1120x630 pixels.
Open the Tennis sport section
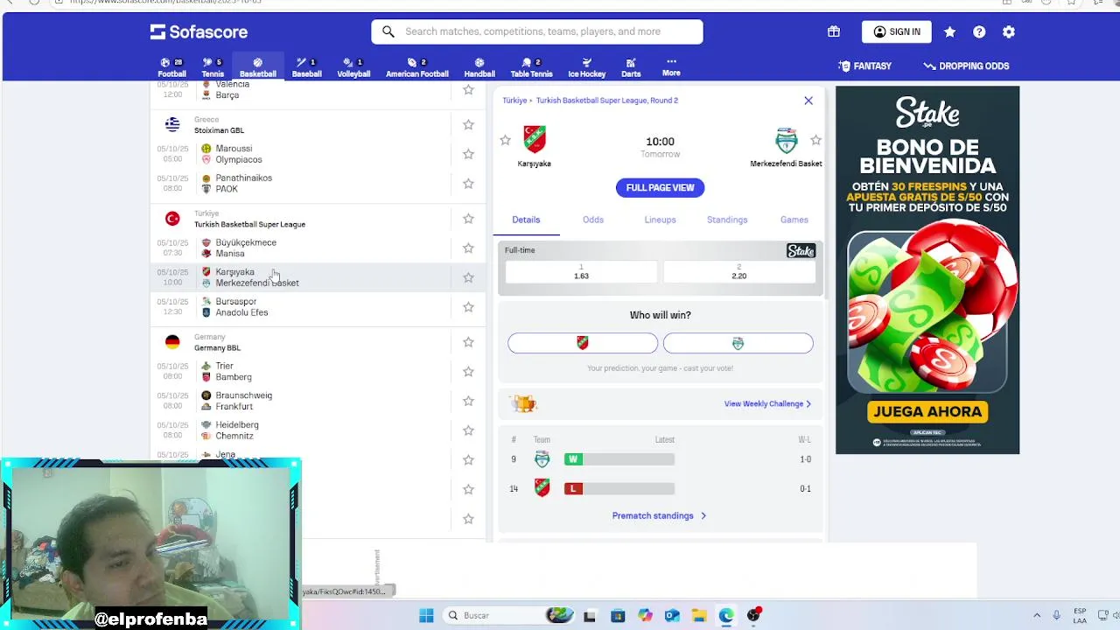(x=213, y=67)
